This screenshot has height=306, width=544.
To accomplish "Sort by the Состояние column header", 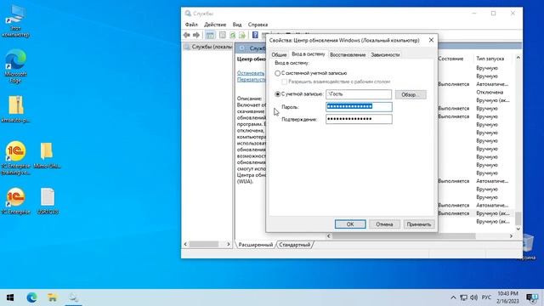I will point(450,59).
